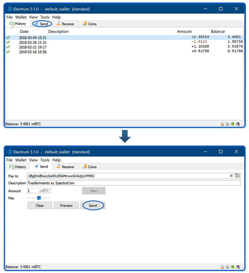Click the seed icon in bottom window status bar
The height and width of the screenshot is (273, 249).
coord(238,267)
